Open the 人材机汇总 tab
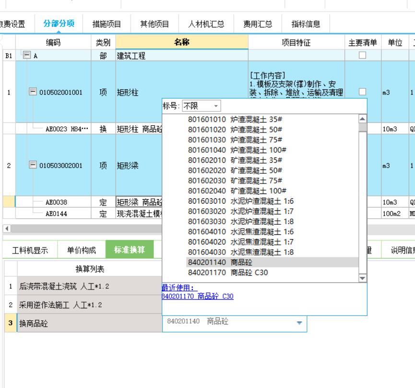415x388 pixels. tap(206, 24)
